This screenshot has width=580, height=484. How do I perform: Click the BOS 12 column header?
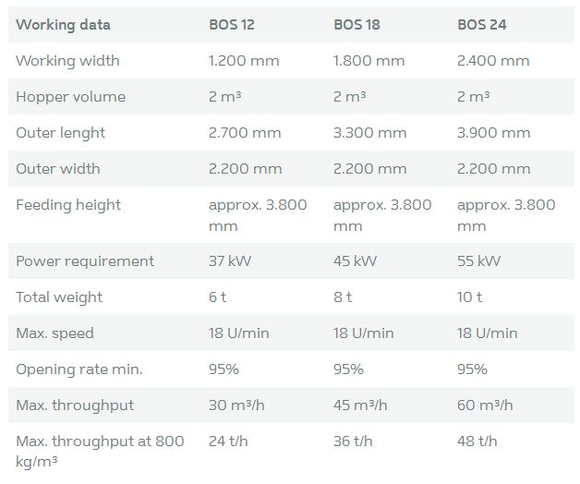(x=232, y=25)
